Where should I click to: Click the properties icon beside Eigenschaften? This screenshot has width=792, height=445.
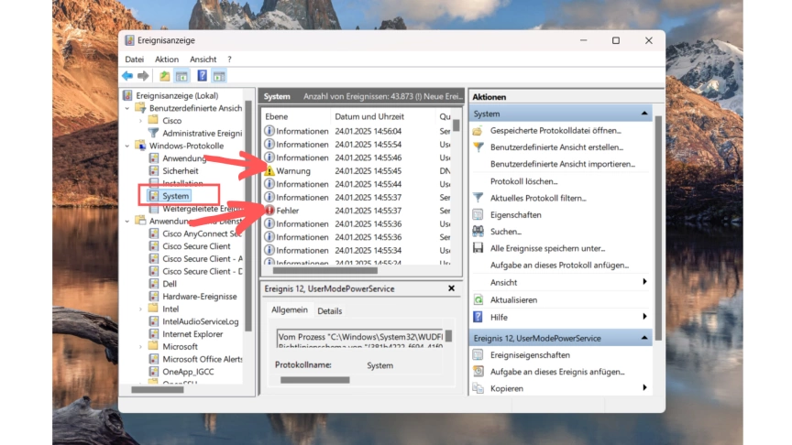pyautogui.click(x=478, y=214)
